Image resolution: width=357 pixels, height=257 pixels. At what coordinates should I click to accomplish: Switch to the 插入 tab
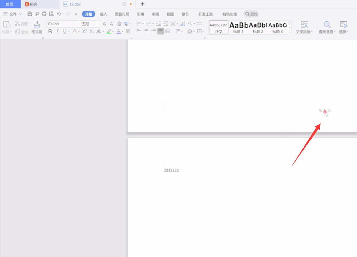pos(103,14)
